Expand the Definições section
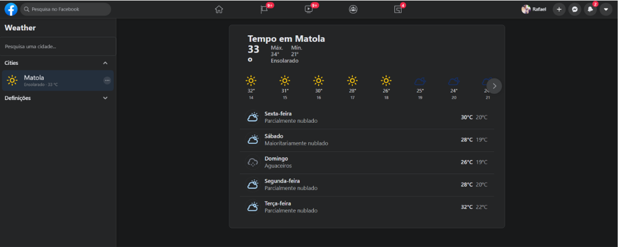Viewport: 618px width, 247px height. tap(105, 98)
